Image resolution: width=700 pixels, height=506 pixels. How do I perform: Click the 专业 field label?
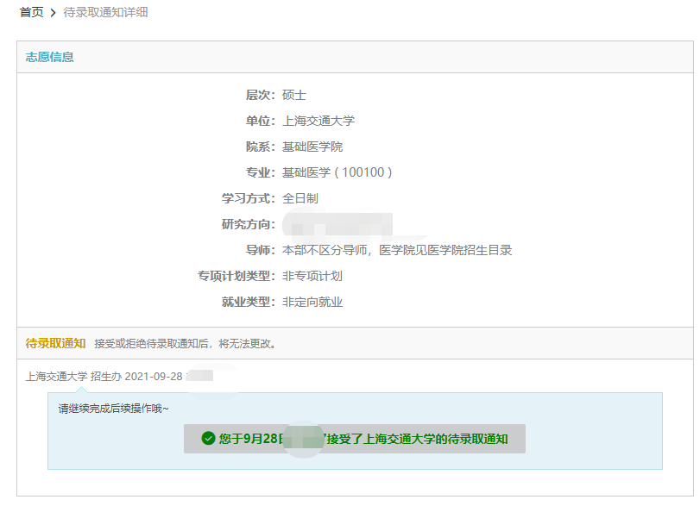click(261, 172)
